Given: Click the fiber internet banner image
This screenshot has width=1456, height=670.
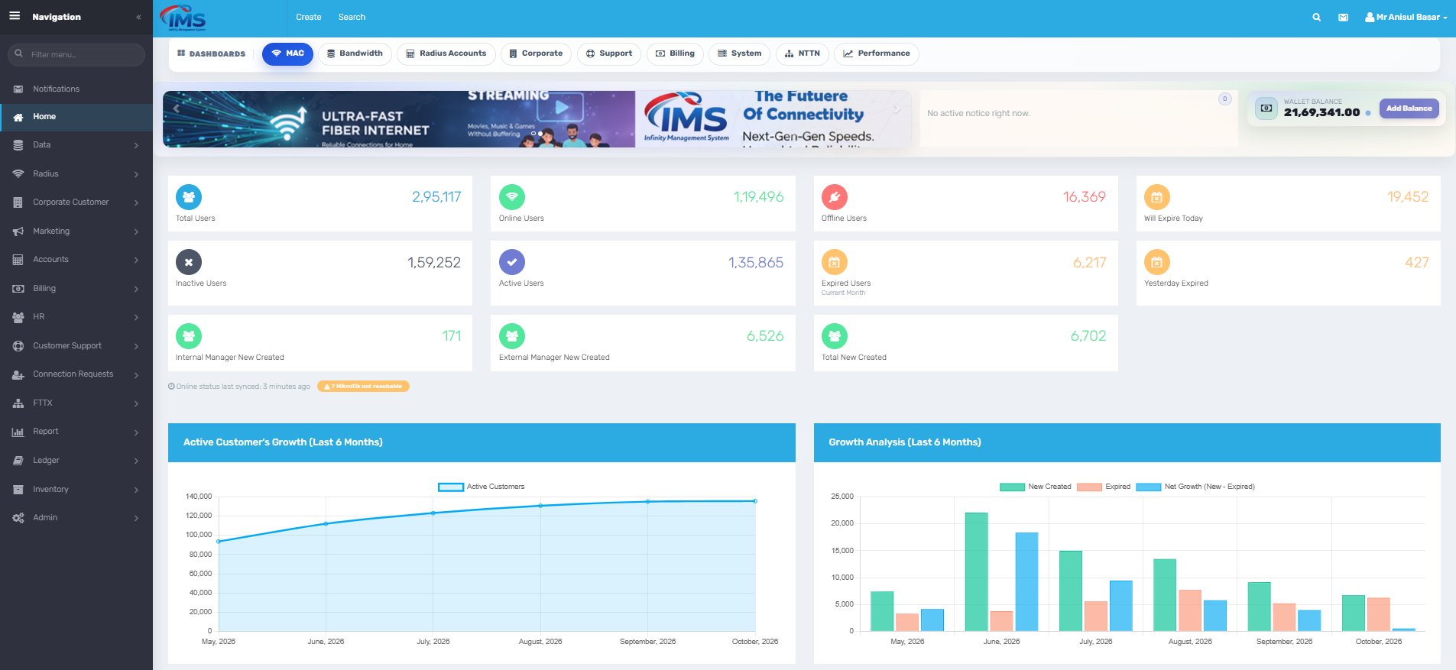Looking at the screenshot, I should pos(399,119).
